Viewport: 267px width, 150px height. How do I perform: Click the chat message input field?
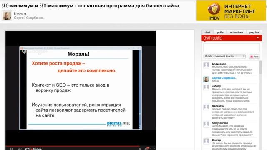pos(232,47)
